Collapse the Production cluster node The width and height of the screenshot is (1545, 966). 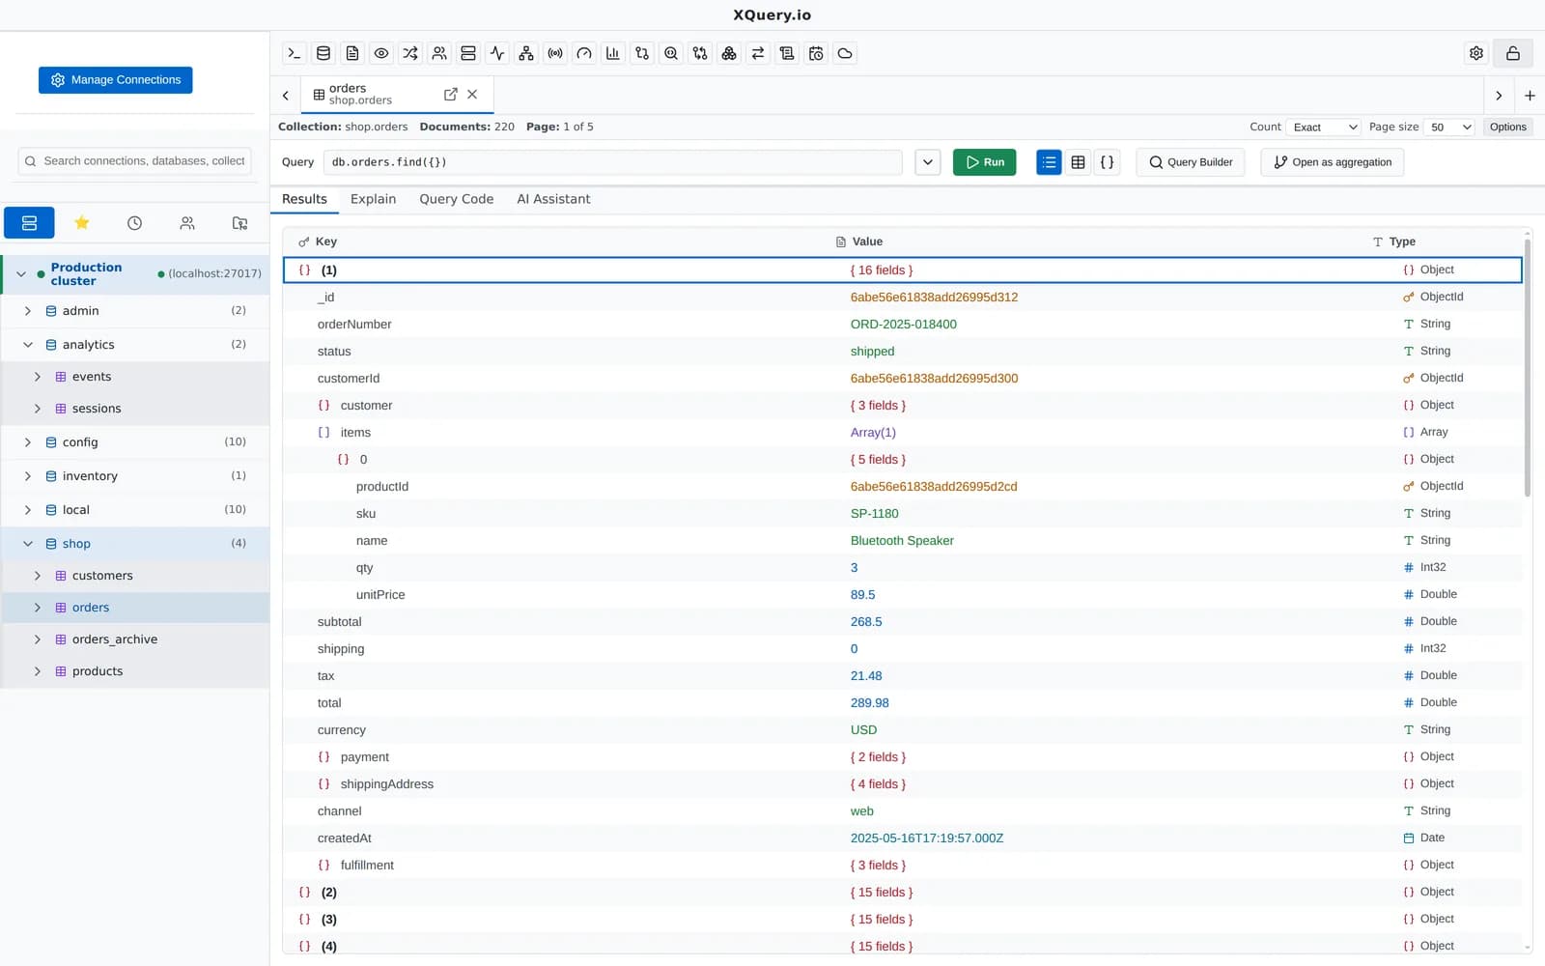click(21, 274)
